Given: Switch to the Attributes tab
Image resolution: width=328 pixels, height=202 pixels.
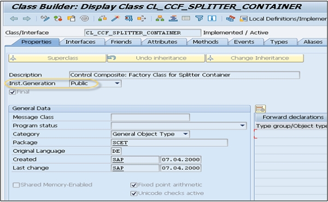Looking at the screenshot, I should coord(162,42).
